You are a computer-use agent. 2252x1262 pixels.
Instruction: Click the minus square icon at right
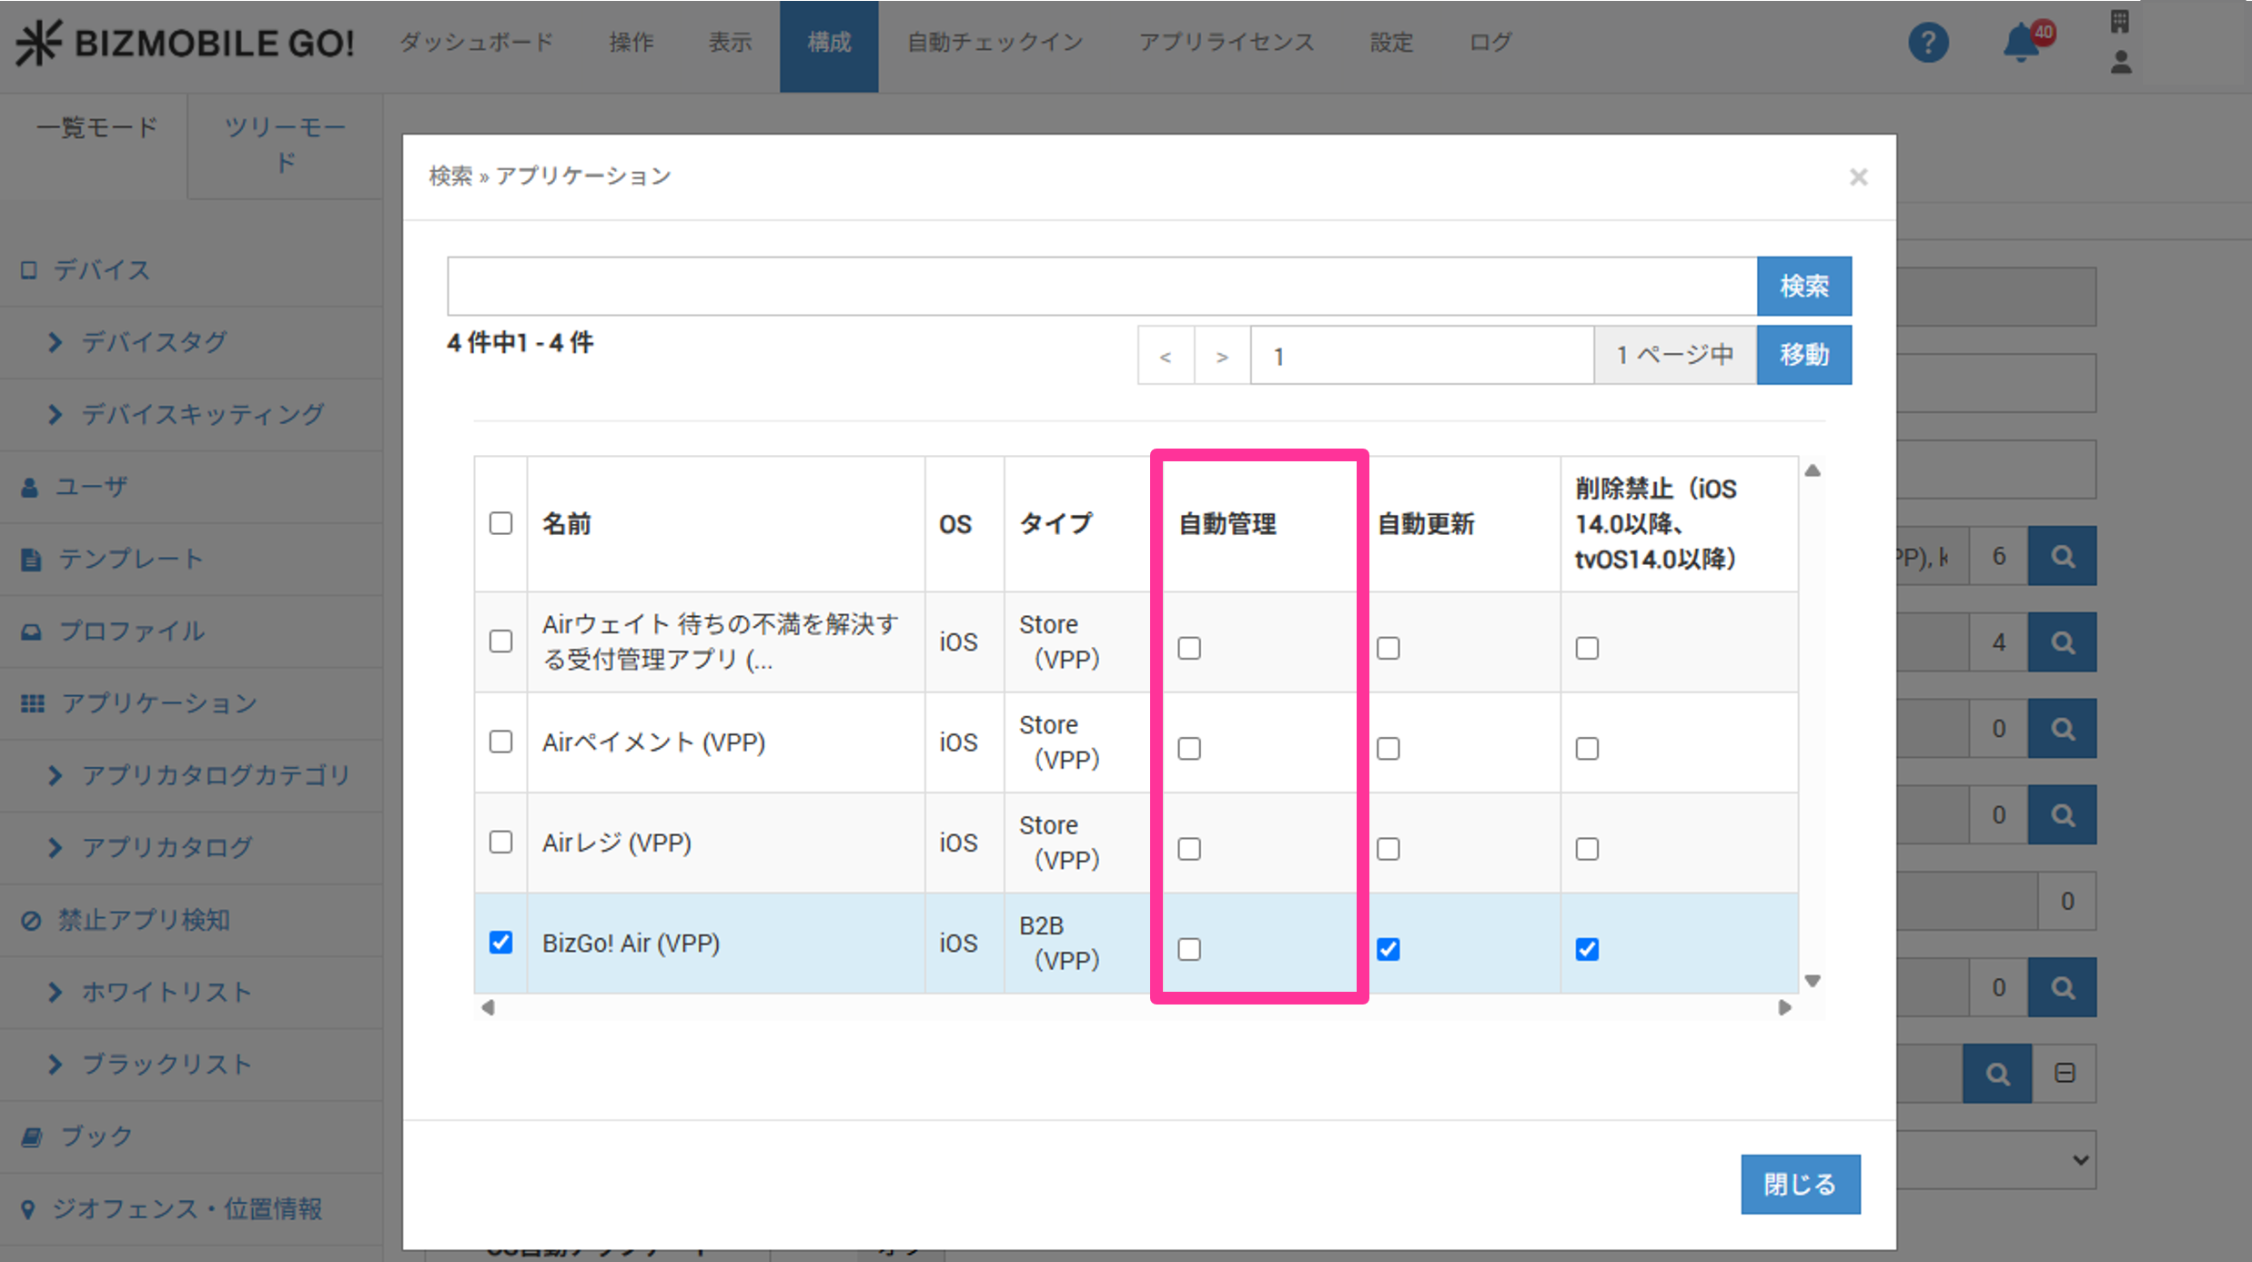[2065, 1073]
